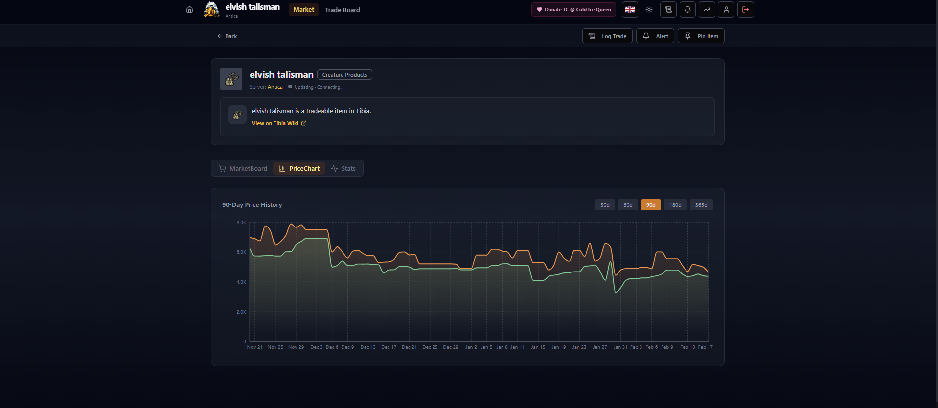Click the '8.0K' y-axis label
938x408 pixels.
tap(241, 223)
